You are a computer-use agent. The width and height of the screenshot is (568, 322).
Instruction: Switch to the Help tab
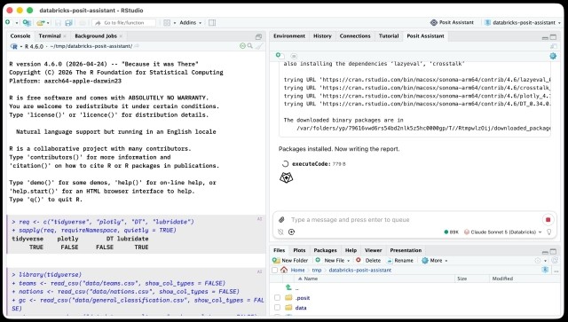click(x=351, y=250)
